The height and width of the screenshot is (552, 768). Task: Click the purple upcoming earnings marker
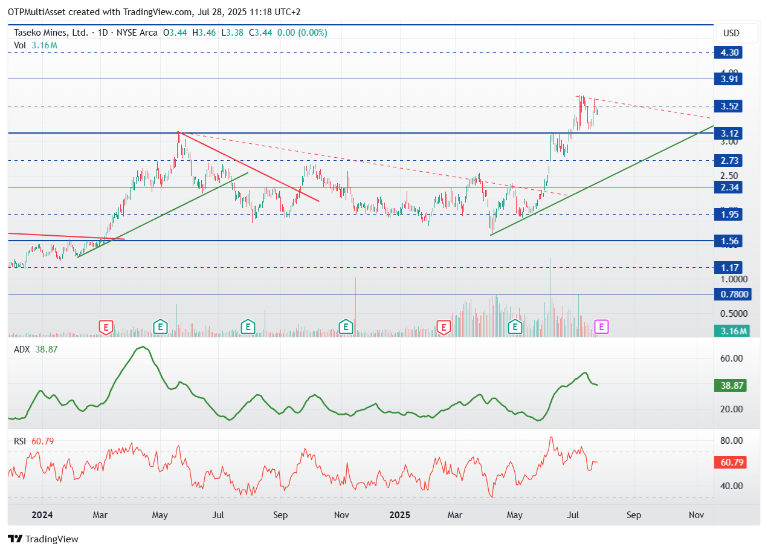(601, 327)
